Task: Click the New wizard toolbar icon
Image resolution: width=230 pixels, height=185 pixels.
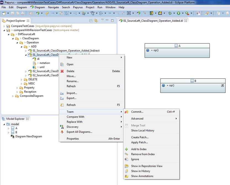Action: [4, 13]
